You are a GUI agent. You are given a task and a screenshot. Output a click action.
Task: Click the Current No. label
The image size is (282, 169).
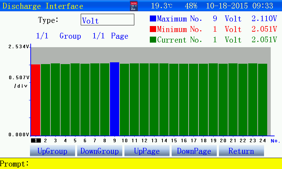(x=179, y=40)
